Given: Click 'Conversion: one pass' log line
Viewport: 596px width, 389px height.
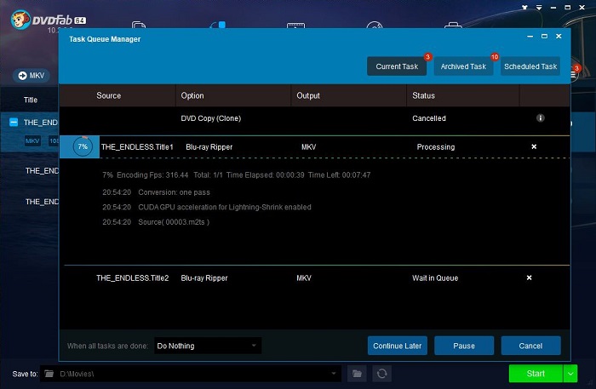Looking at the screenshot, I should (174, 192).
